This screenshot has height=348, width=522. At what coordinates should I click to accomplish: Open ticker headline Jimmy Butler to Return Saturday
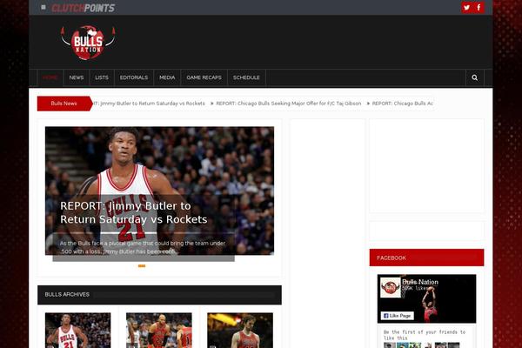[149, 104]
